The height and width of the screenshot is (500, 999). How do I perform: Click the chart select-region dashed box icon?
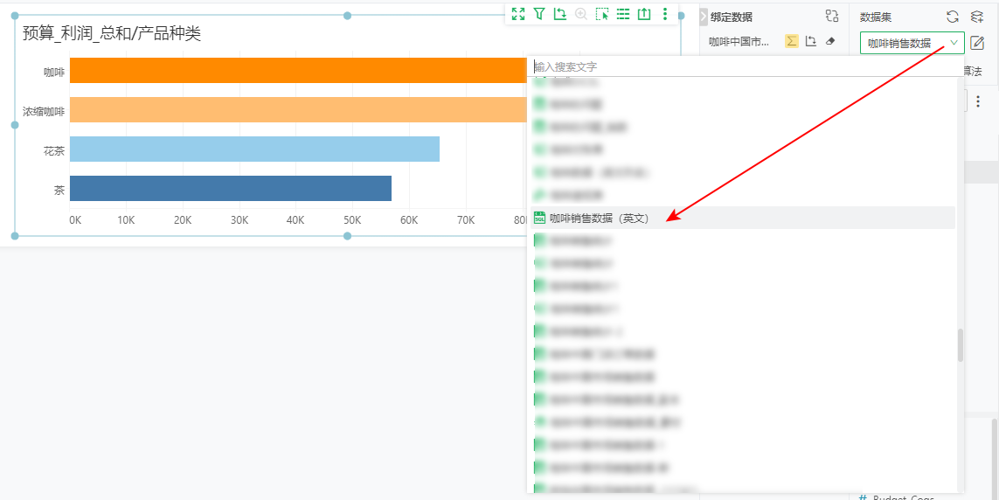(602, 14)
